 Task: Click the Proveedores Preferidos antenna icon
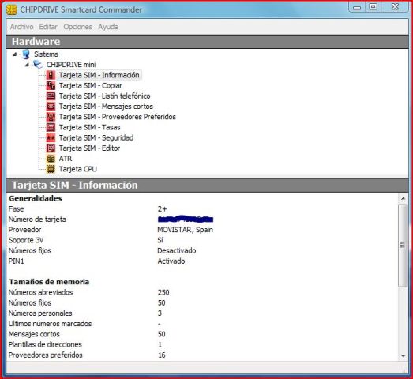(x=51, y=117)
